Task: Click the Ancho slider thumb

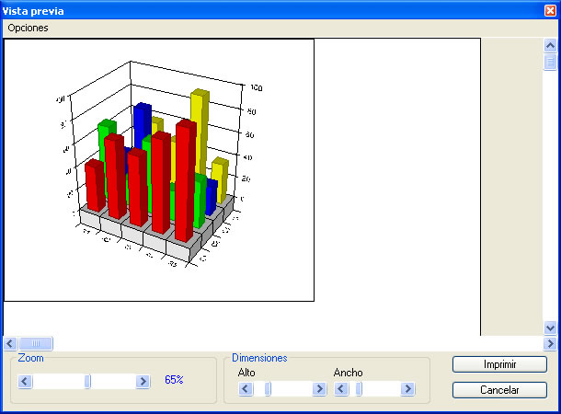Action: (359, 389)
